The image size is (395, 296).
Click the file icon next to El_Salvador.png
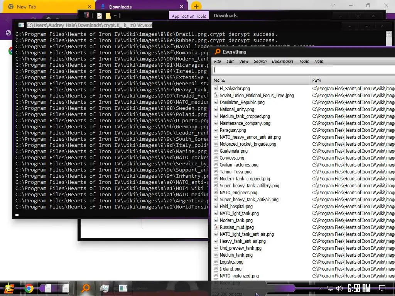tap(216, 88)
